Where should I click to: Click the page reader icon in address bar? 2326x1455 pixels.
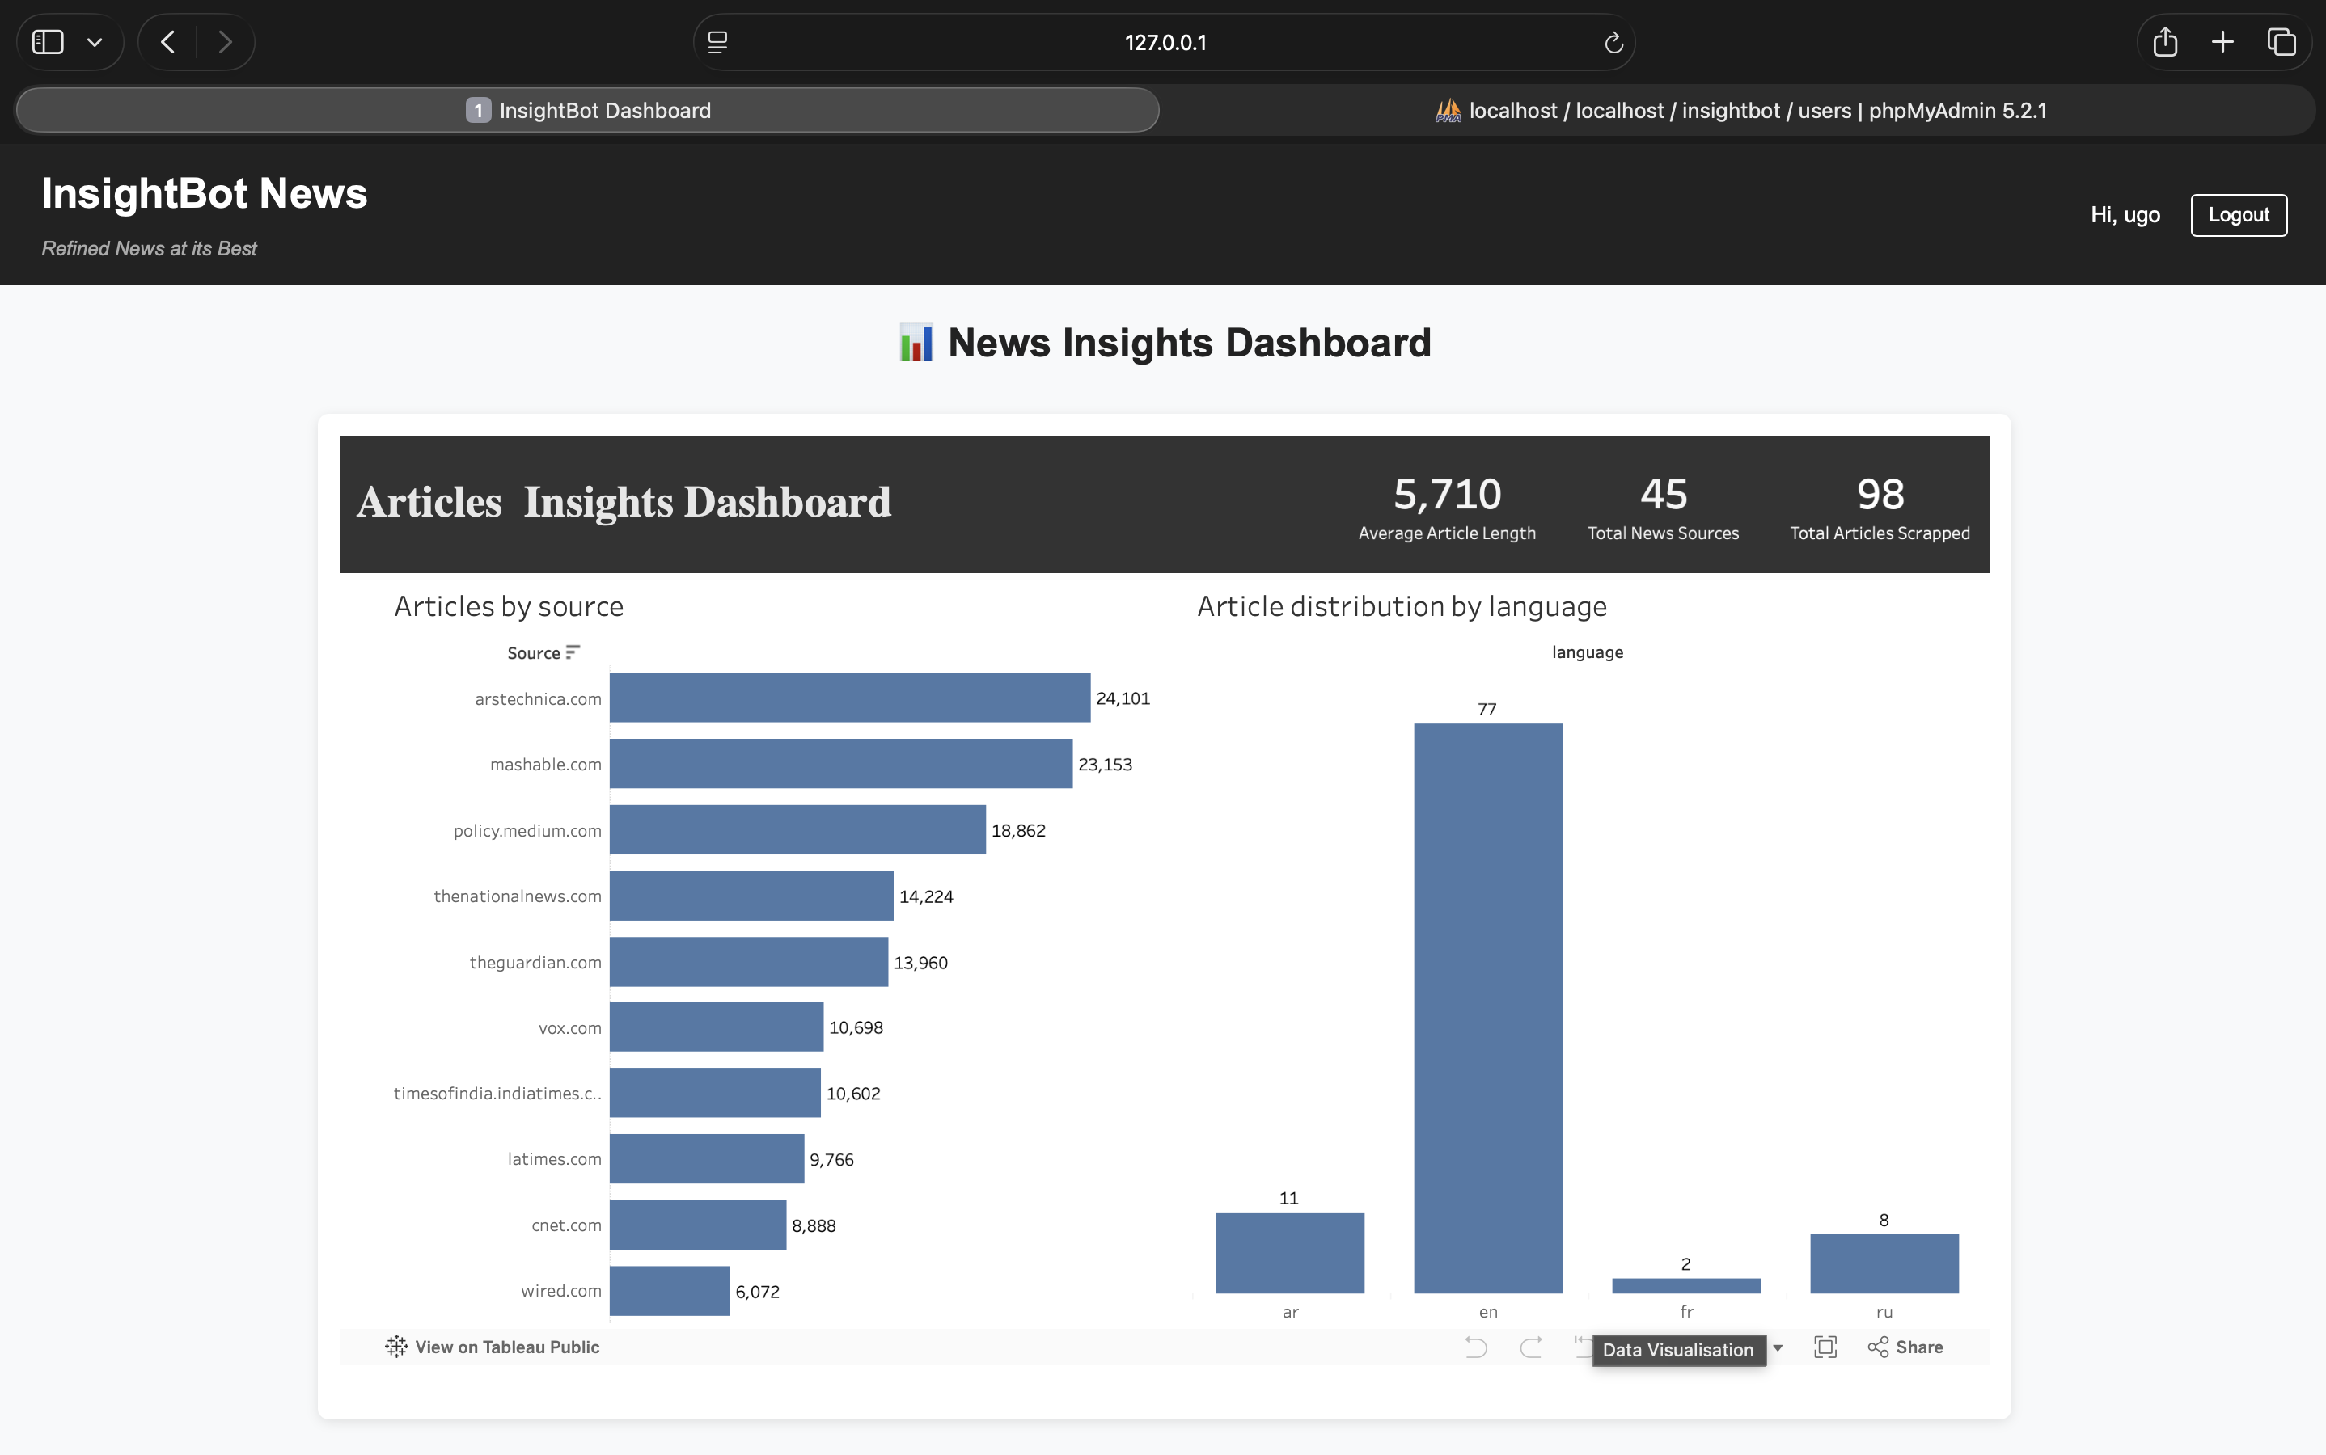tap(717, 42)
